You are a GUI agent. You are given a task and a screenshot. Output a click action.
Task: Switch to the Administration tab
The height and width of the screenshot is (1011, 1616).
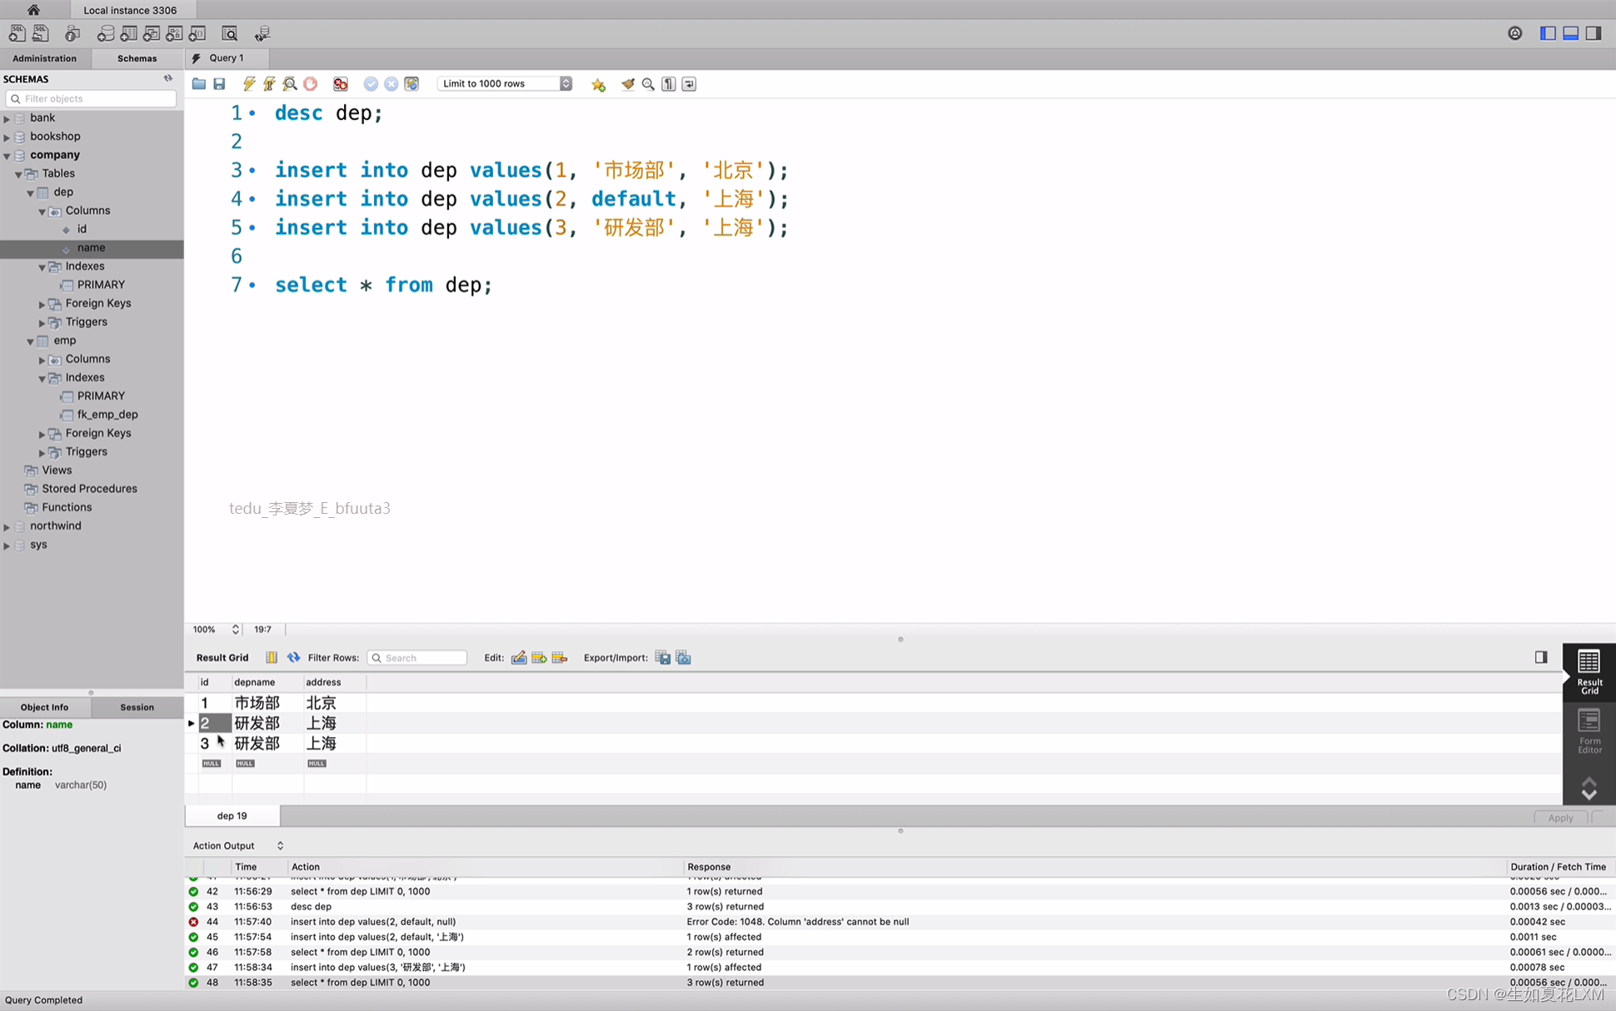point(45,58)
